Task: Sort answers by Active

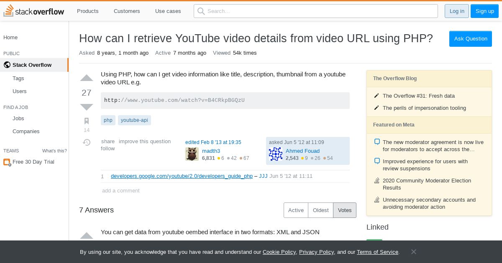Action: tap(296, 210)
